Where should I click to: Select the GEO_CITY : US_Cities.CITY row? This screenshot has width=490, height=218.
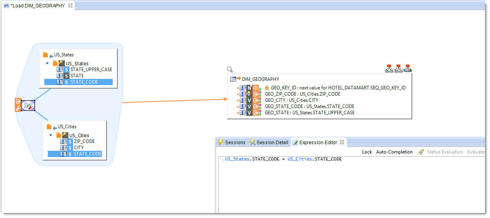tap(291, 100)
